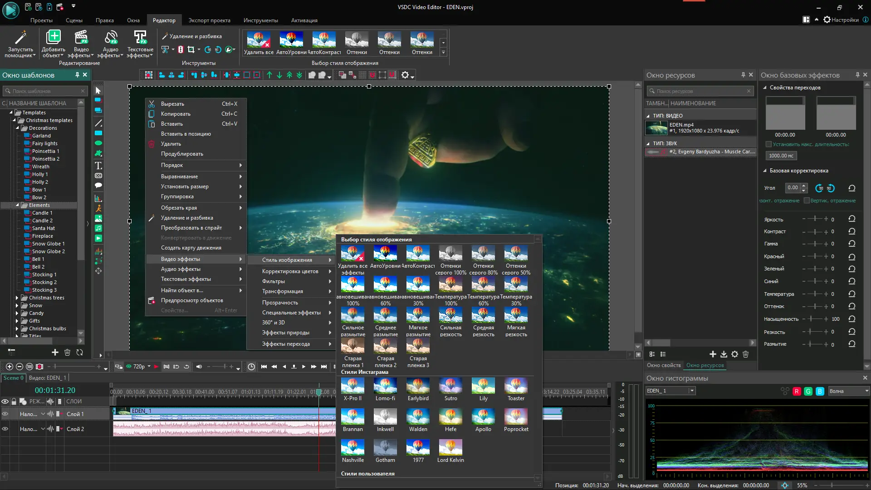Switch to the Окно свойств tab
The width and height of the screenshot is (871, 490).
point(663,365)
